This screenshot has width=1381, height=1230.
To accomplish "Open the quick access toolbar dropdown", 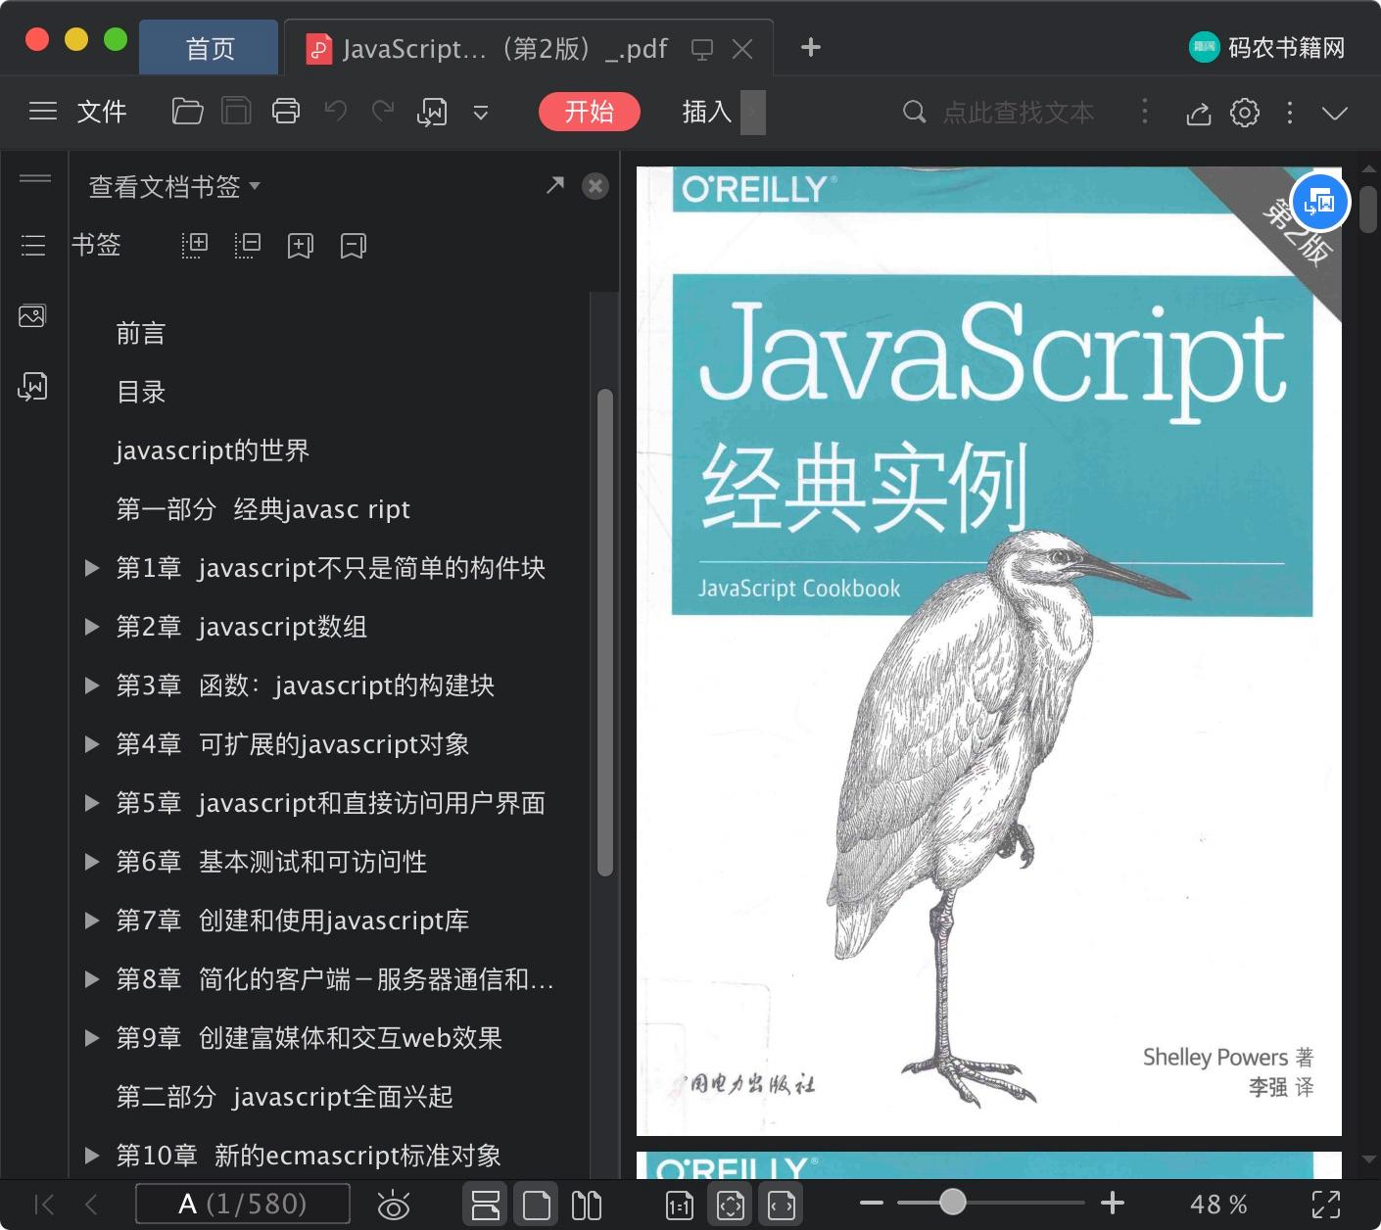I will (481, 113).
